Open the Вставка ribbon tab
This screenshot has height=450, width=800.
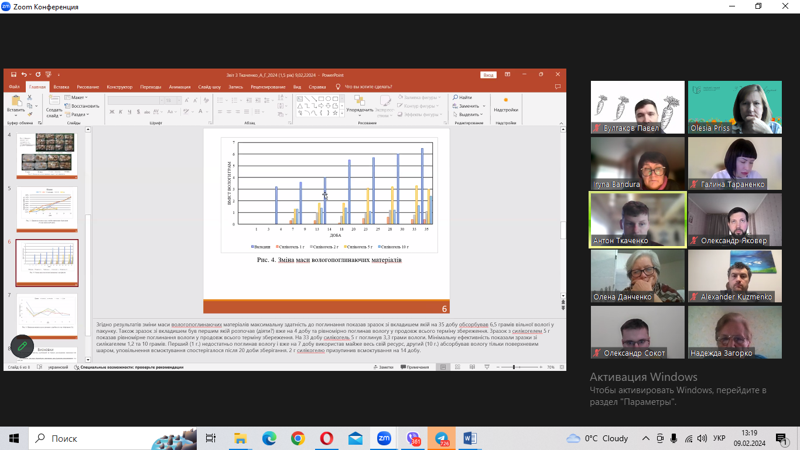pyautogui.click(x=61, y=87)
